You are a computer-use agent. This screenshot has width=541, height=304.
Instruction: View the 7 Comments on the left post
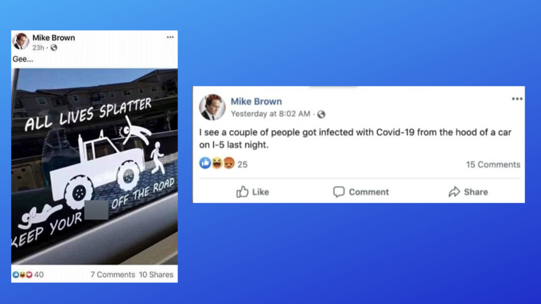click(113, 274)
